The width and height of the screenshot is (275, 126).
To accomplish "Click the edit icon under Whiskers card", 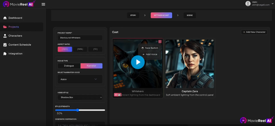I will pos(116,94).
